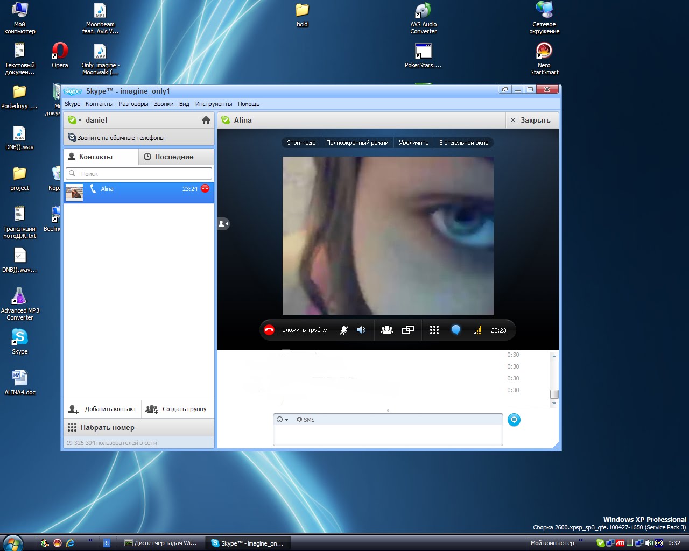Open the project folder on the desktop
This screenshot has height=551, width=689.
click(20, 179)
